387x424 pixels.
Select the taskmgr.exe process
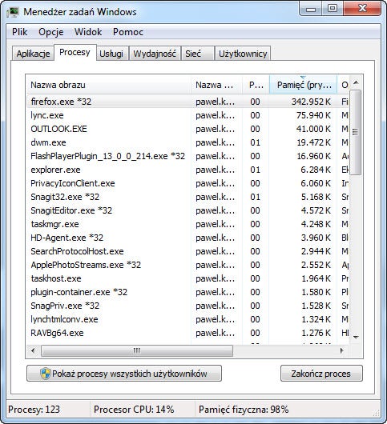188,224
